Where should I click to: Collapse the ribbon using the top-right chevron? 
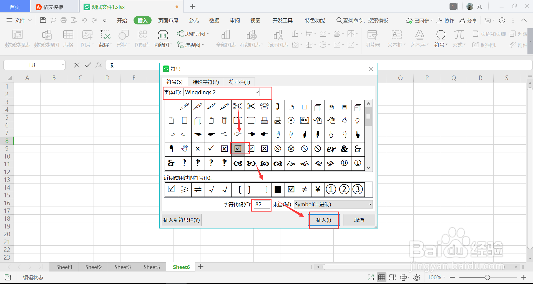coord(524,20)
